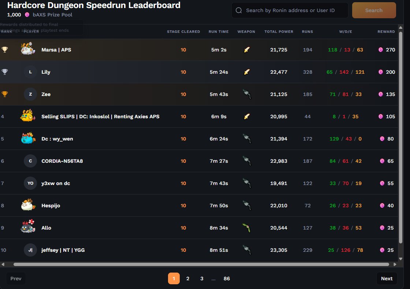Click the WEAPON column header
The image size is (410, 289).
point(246,31)
